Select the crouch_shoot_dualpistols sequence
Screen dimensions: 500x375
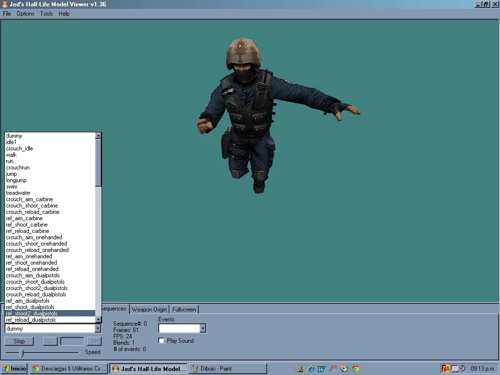point(50,282)
